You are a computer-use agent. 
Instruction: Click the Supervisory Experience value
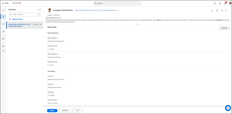click(54, 57)
